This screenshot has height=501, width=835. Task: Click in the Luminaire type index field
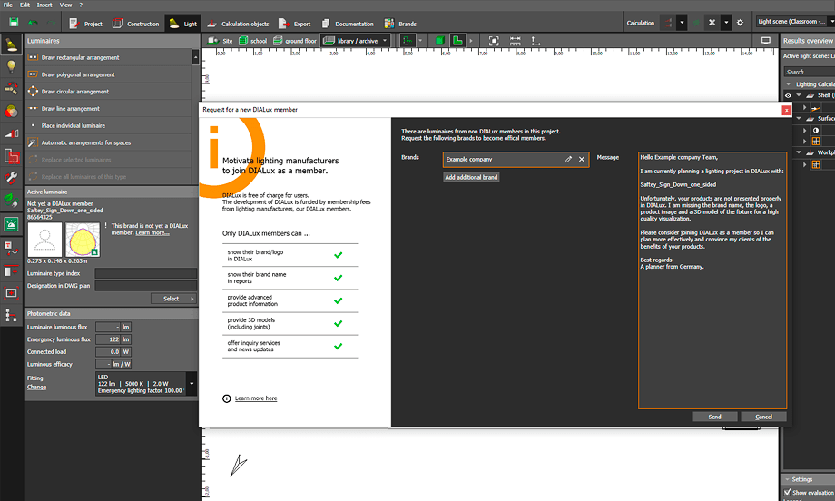click(x=145, y=273)
